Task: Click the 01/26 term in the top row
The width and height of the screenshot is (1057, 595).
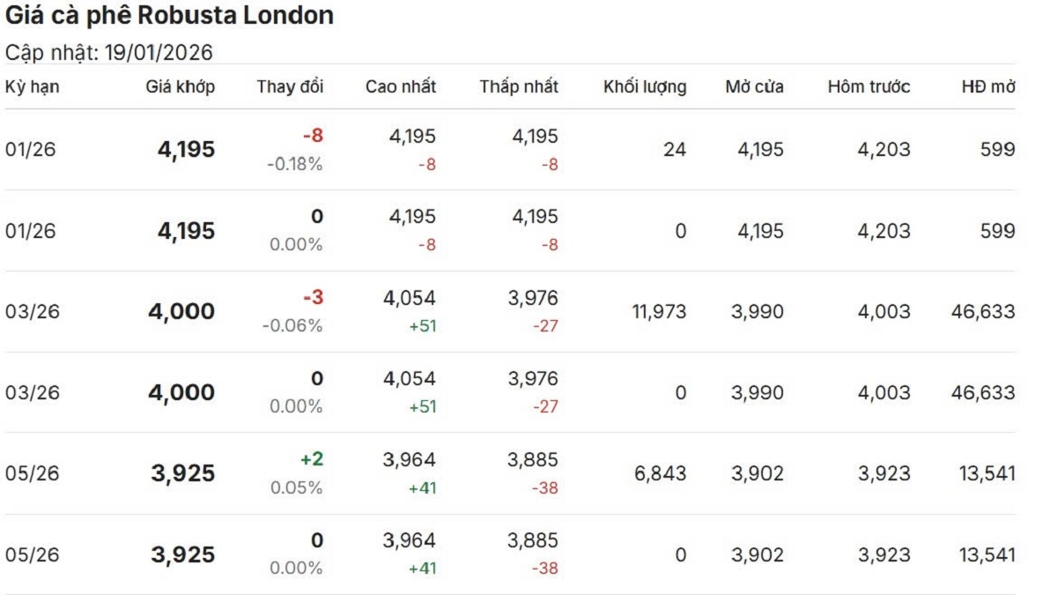Action: coord(30,150)
